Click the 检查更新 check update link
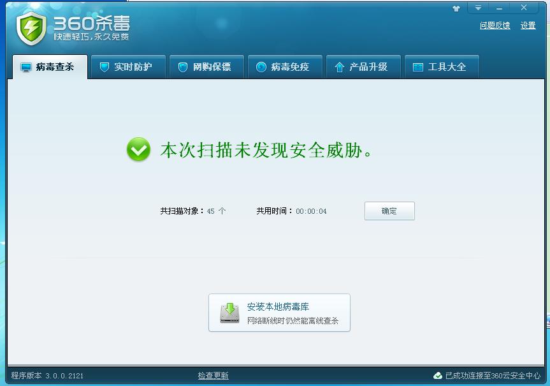This screenshot has height=386, width=550. [x=213, y=375]
